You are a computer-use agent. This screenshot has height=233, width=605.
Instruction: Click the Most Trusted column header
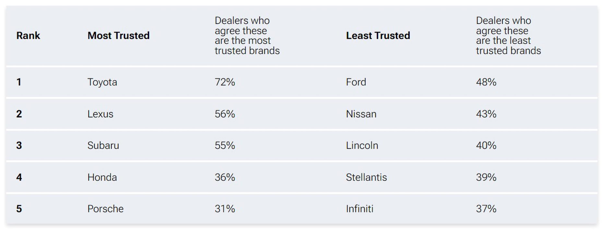(x=118, y=36)
